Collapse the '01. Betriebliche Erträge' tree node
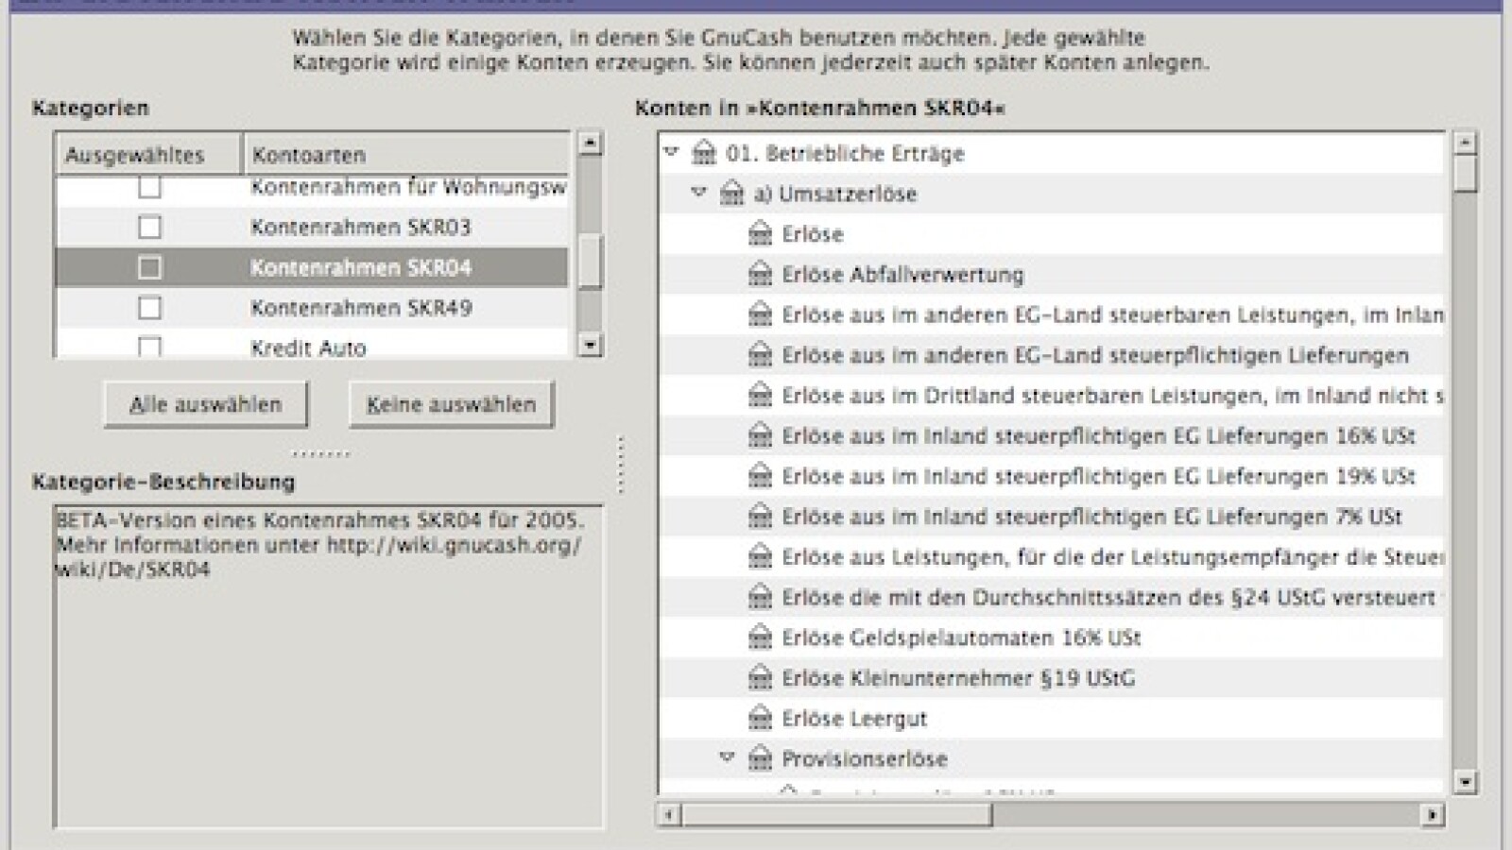The image size is (1512, 850). pos(672,152)
